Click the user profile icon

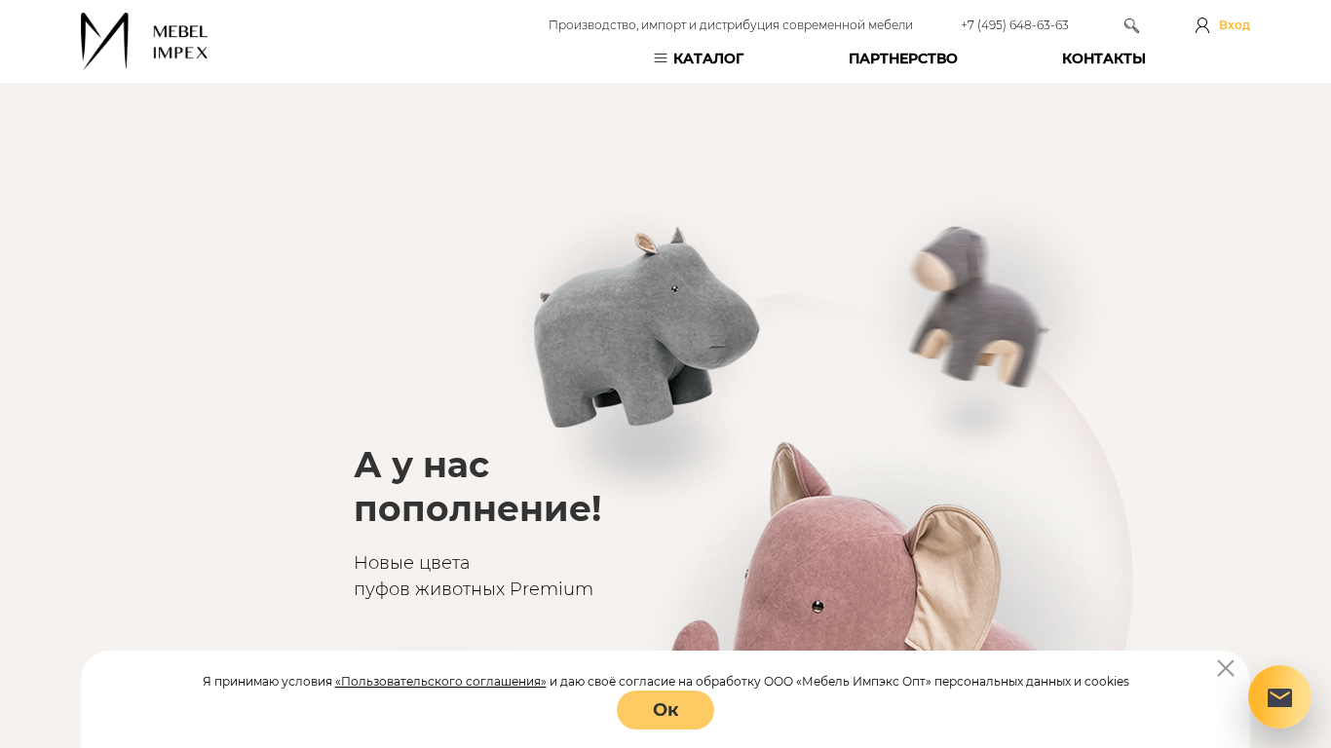coord(1202,25)
